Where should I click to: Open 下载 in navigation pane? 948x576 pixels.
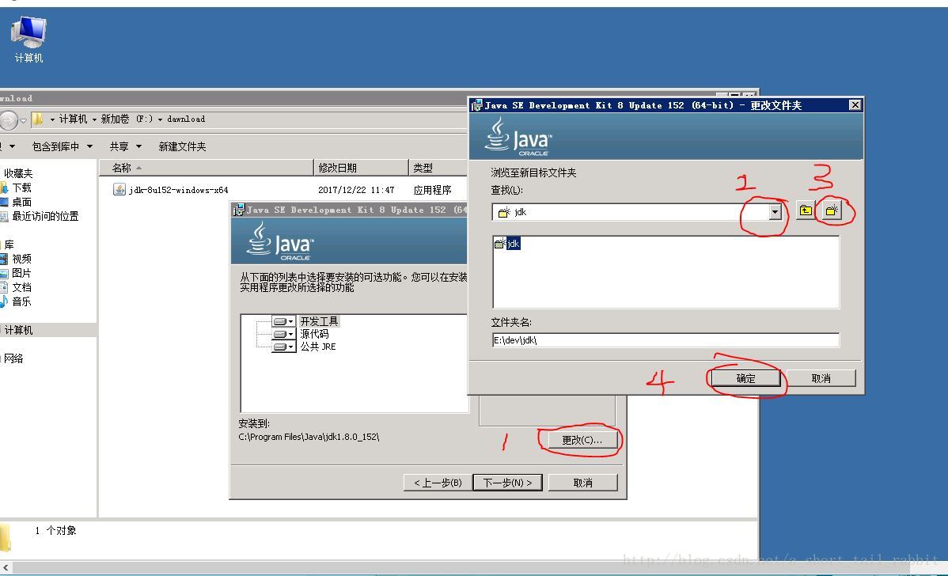(22, 188)
